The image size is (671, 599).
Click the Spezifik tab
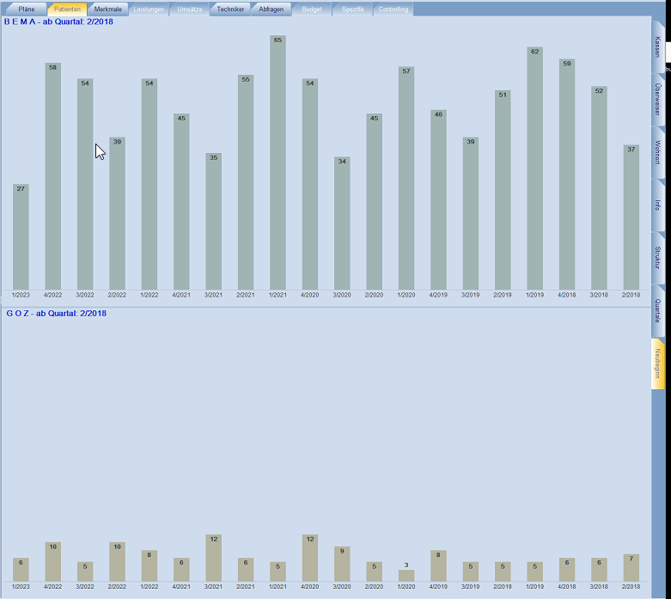(x=352, y=9)
